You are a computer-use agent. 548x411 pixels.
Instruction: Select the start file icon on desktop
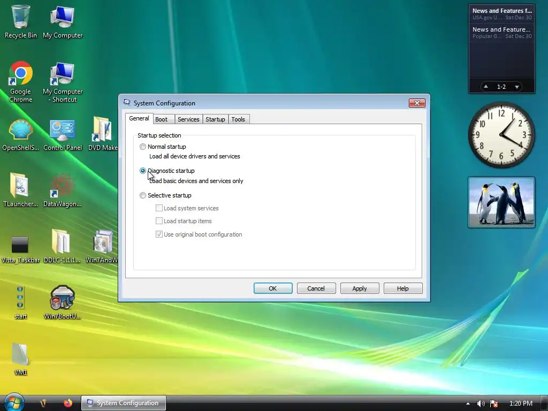point(20,303)
